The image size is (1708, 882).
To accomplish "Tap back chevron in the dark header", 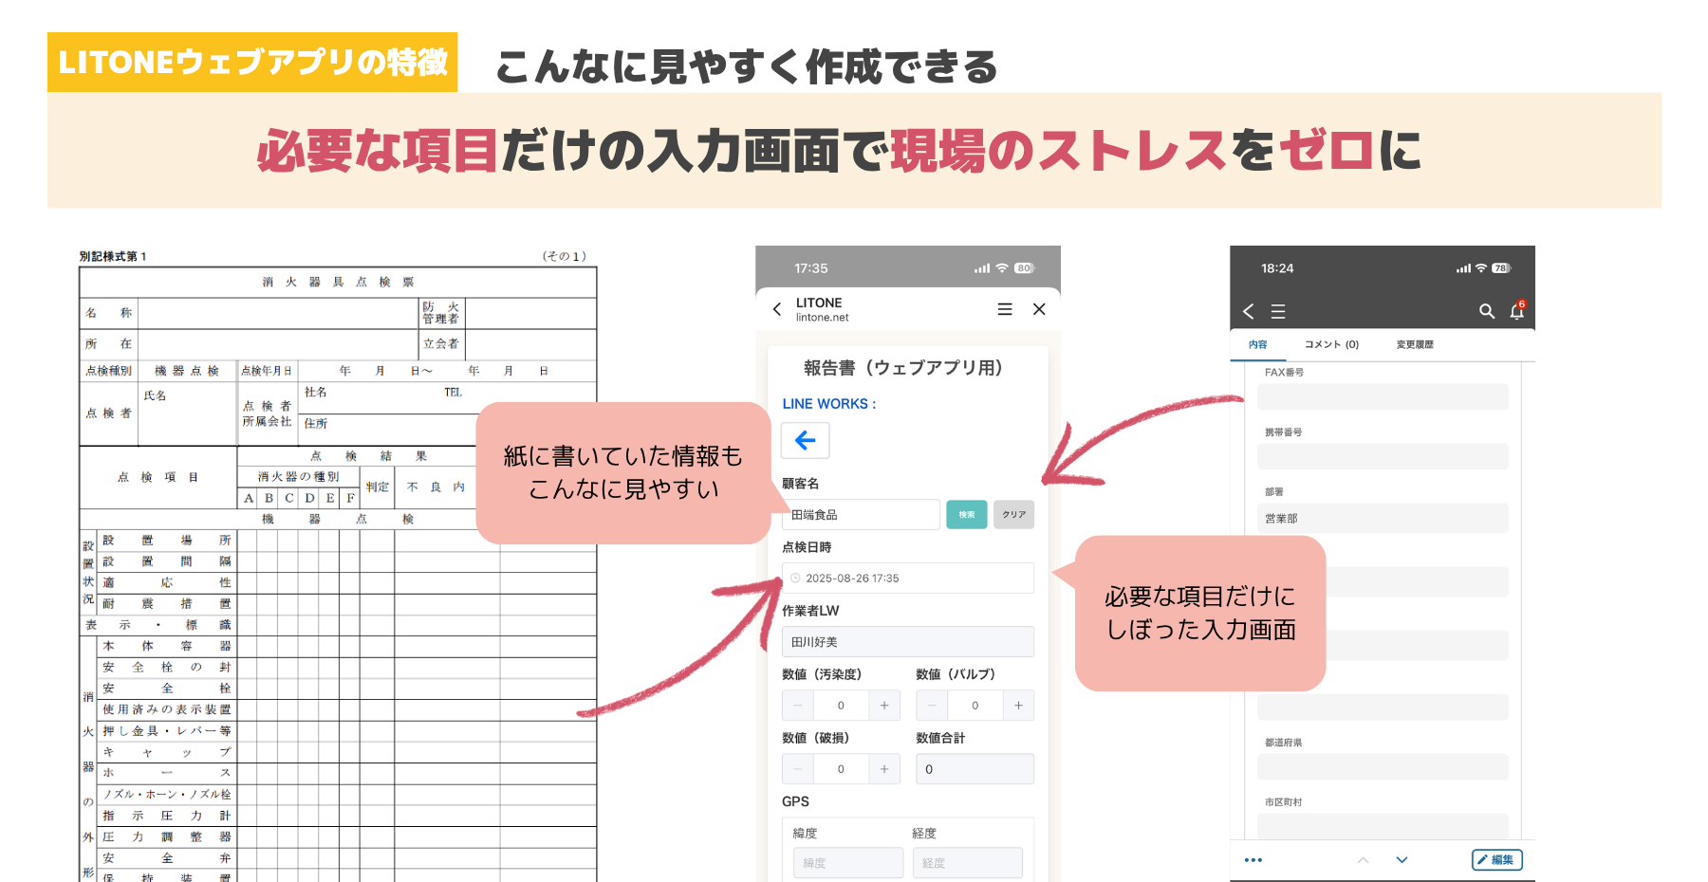I will point(1249,311).
